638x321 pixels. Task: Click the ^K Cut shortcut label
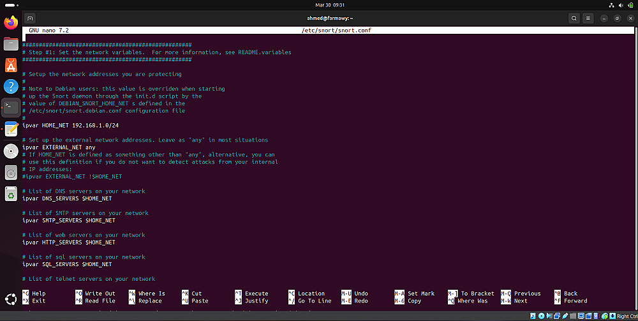(x=191, y=294)
